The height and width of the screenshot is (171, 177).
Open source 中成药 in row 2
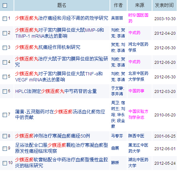tap(134, 33)
